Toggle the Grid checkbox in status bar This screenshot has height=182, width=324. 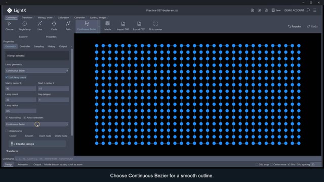[x=289, y=164]
